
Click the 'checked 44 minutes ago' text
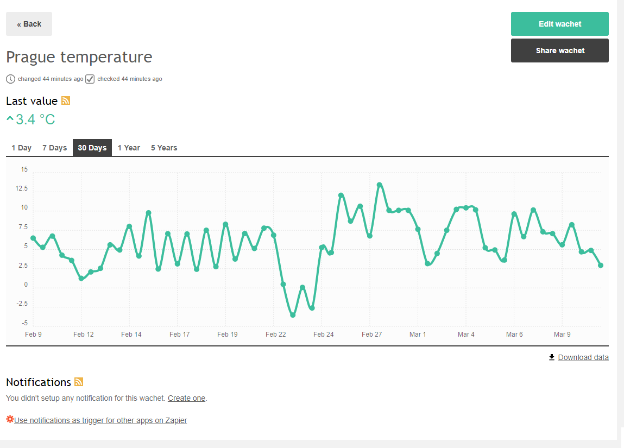(x=130, y=79)
